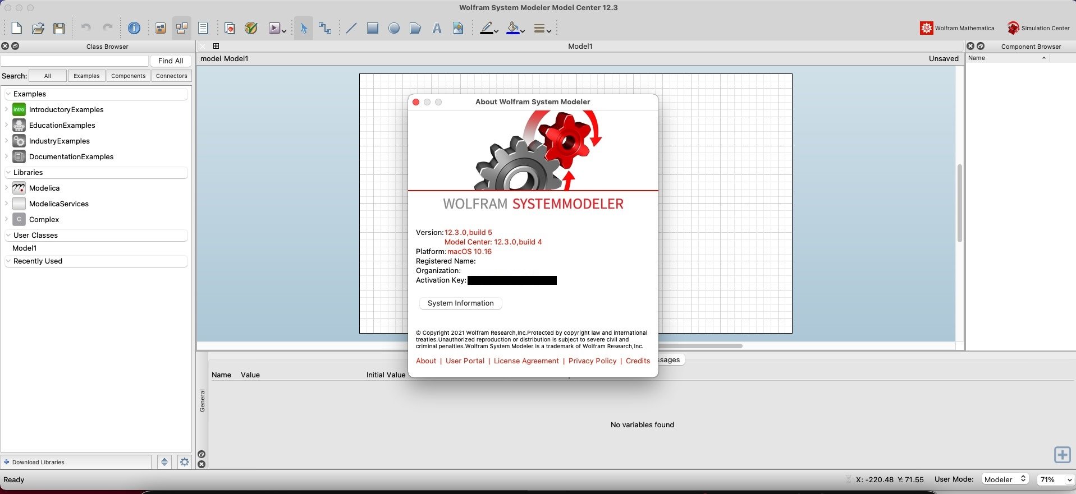Open the red-star document icon
This screenshot has width=1076, height=494.
coord(230,28)
